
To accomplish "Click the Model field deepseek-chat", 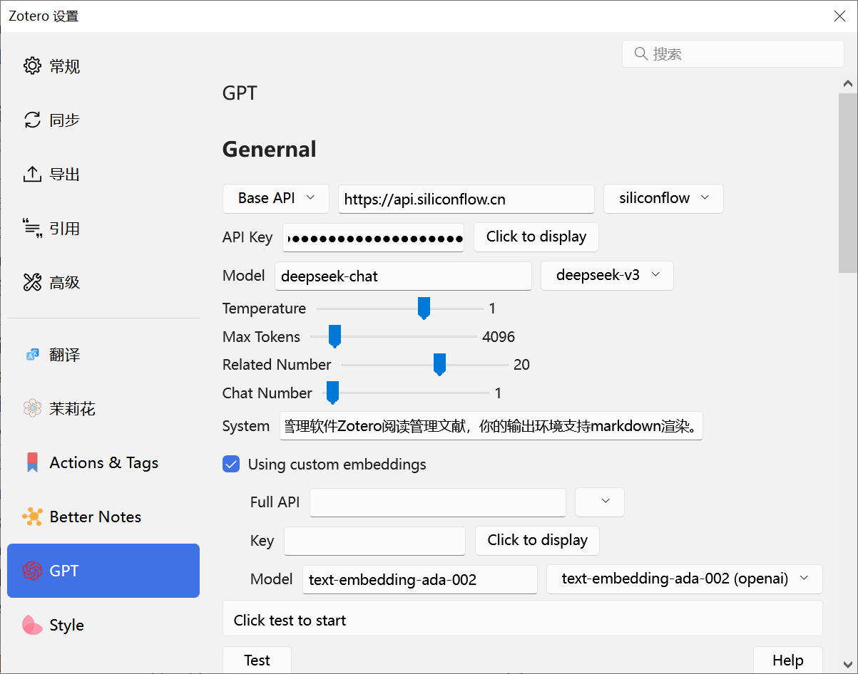I will 403,276.
